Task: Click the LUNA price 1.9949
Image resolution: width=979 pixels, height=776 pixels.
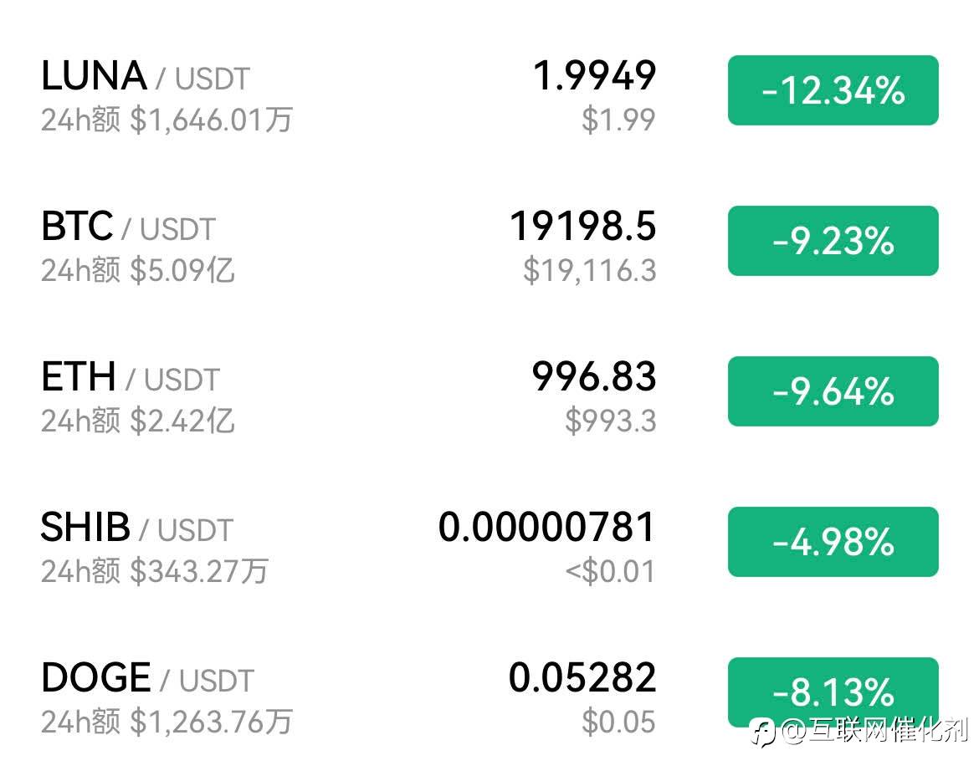Action: (x=594, y=76)
